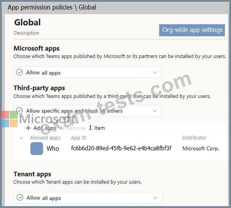Click the Microsoft Corp. distributor cell
Screen dimensions: 231x208
201,149
